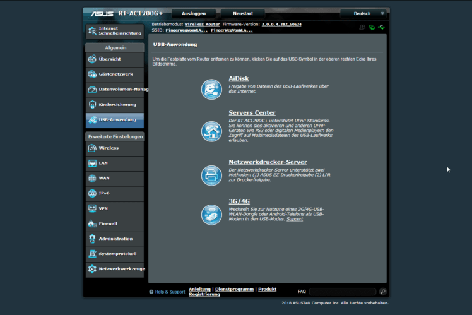Click the Ausloggen button

pyautogui.click(x=194, y=13)
